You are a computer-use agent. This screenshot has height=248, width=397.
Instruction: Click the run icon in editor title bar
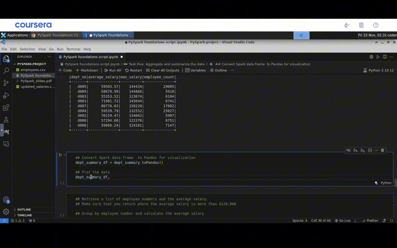(x=378, y=57)
